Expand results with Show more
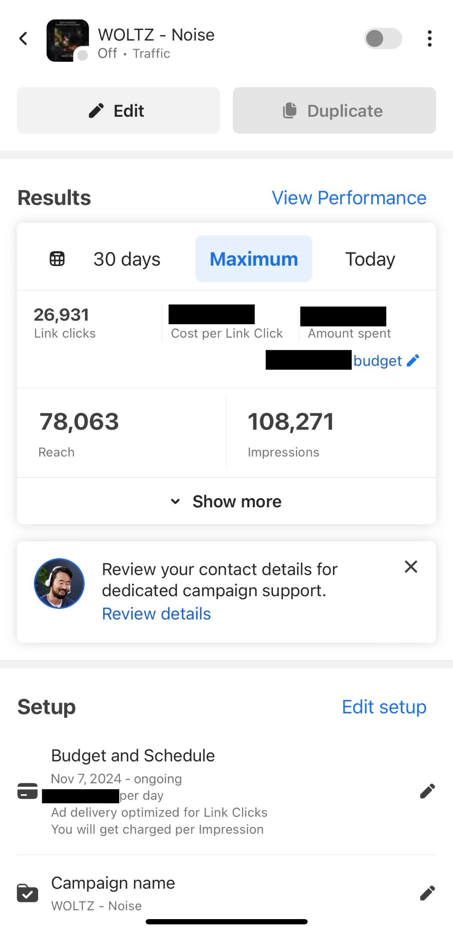The image size is (453, 930). tap(226, 501)
